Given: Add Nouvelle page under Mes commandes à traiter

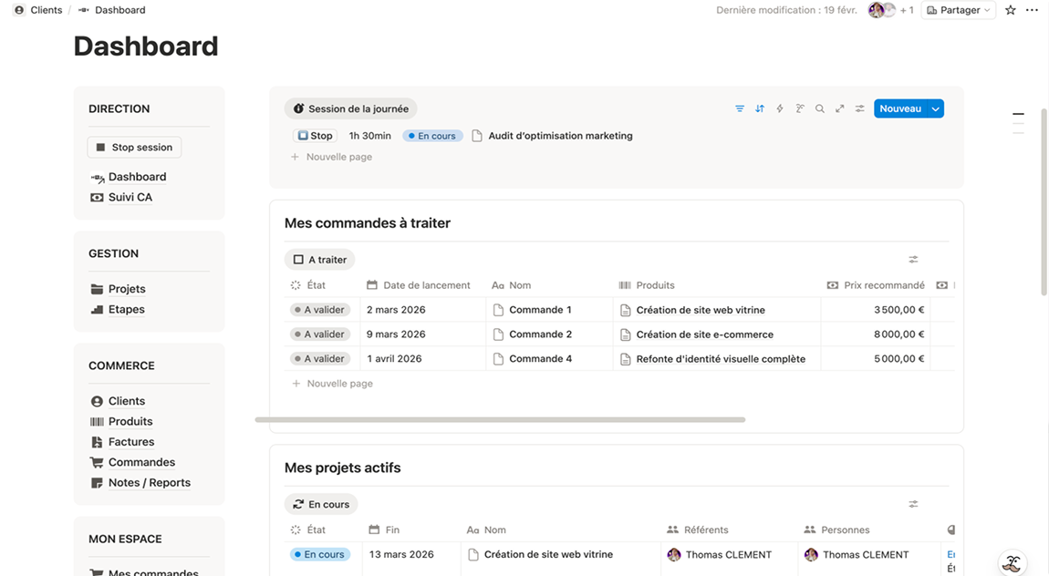Looking at the screenshot, I should point(332,384).
